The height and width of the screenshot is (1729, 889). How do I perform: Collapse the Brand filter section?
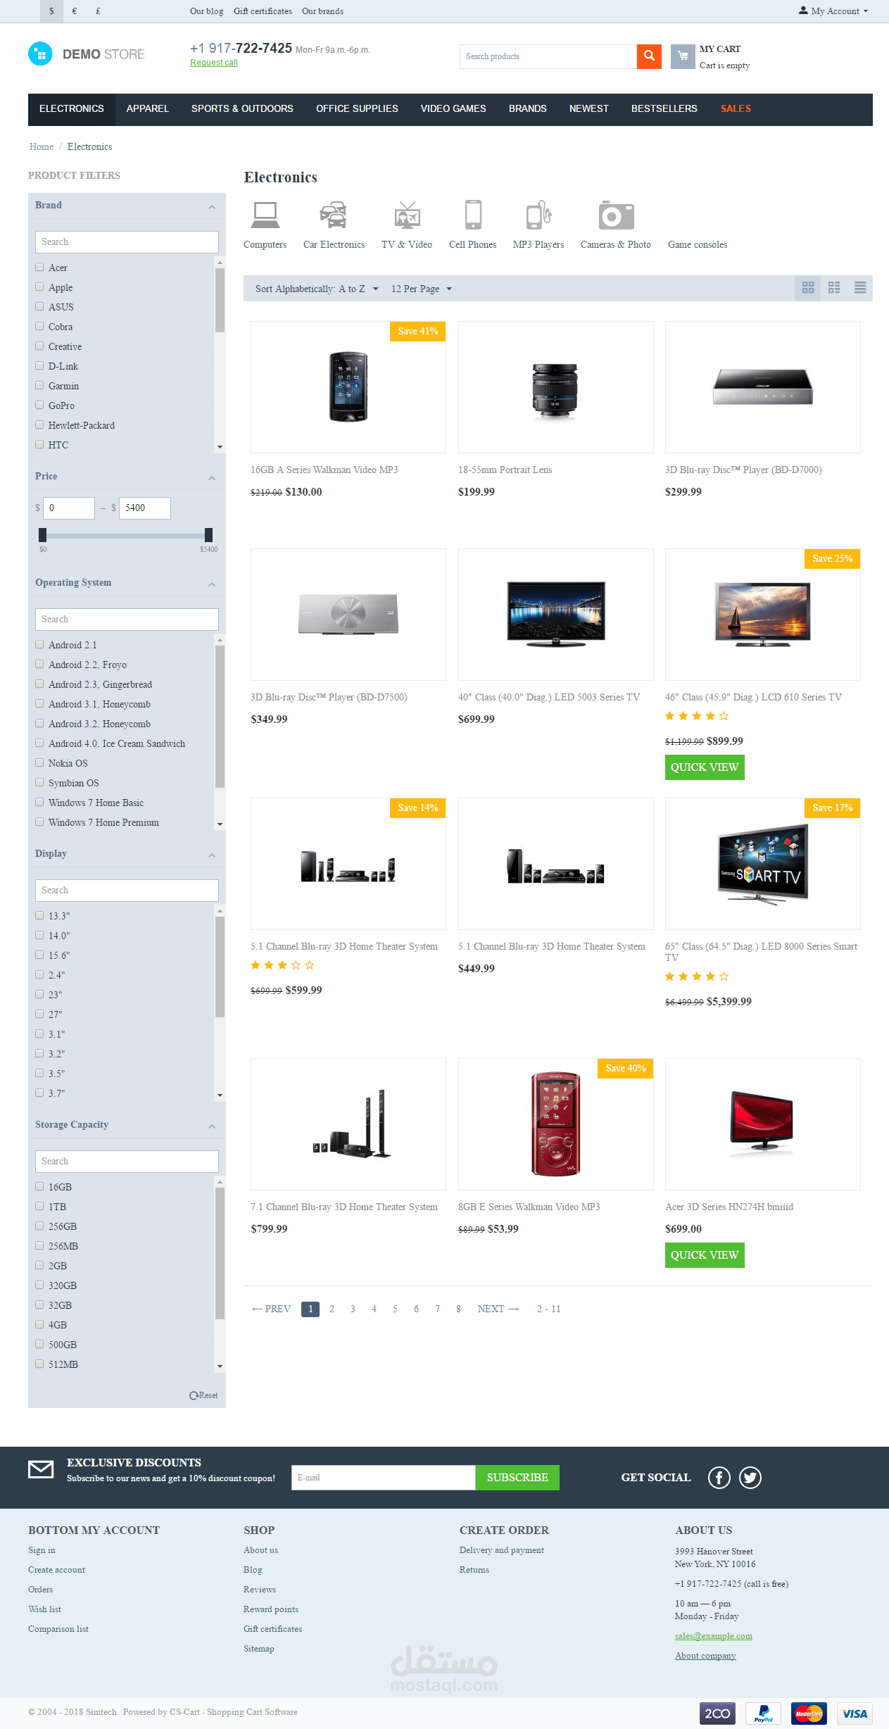click(x=212, y=206)
